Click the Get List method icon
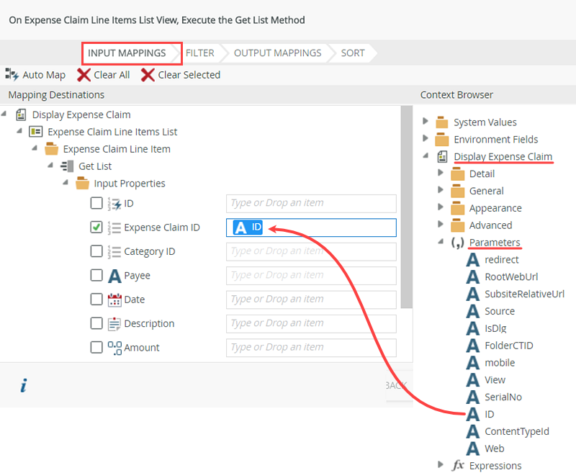 pos(67,166)
